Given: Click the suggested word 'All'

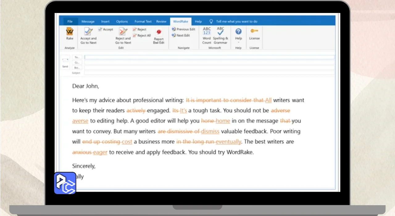Looking at the screenshot, I should (x=268, y=100).
